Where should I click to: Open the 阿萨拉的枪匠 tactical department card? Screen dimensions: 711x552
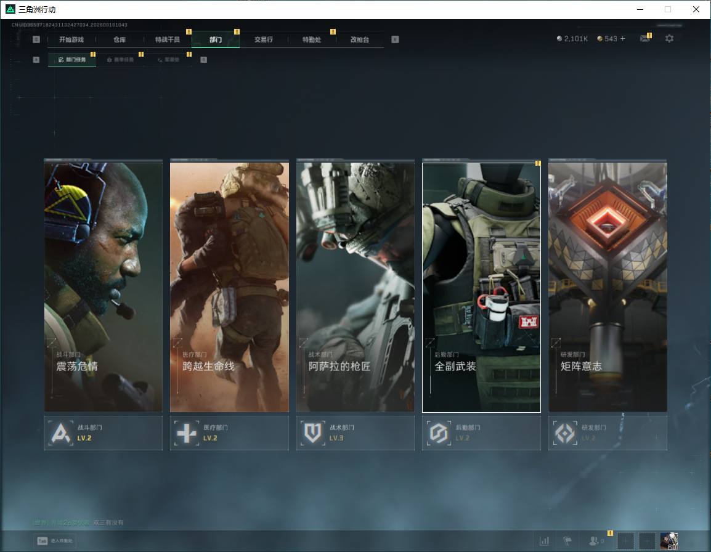[x=355, y=286]
